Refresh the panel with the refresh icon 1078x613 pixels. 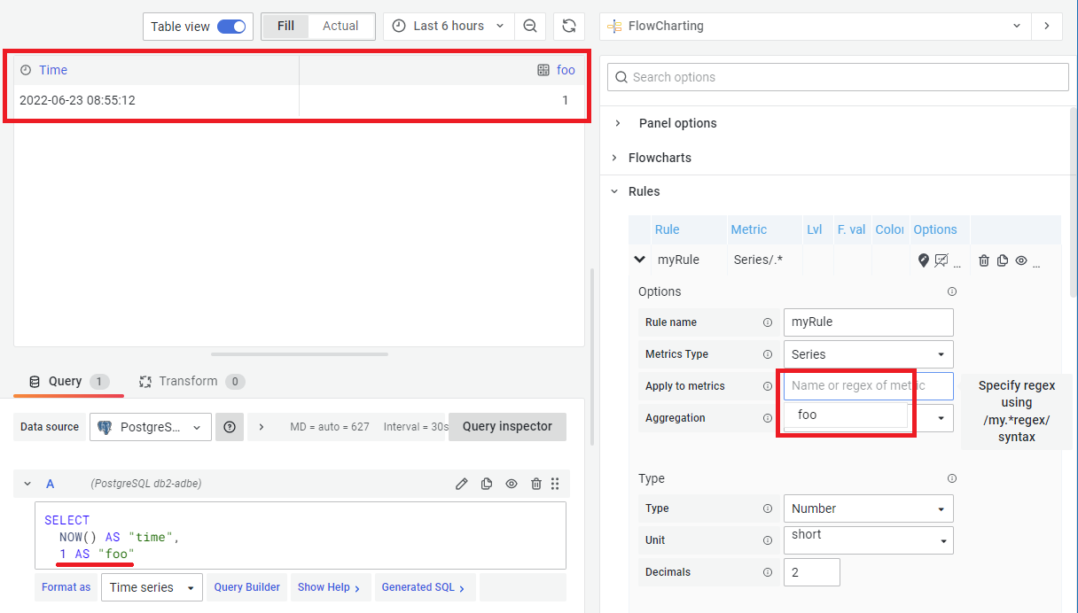click(569, 26)
